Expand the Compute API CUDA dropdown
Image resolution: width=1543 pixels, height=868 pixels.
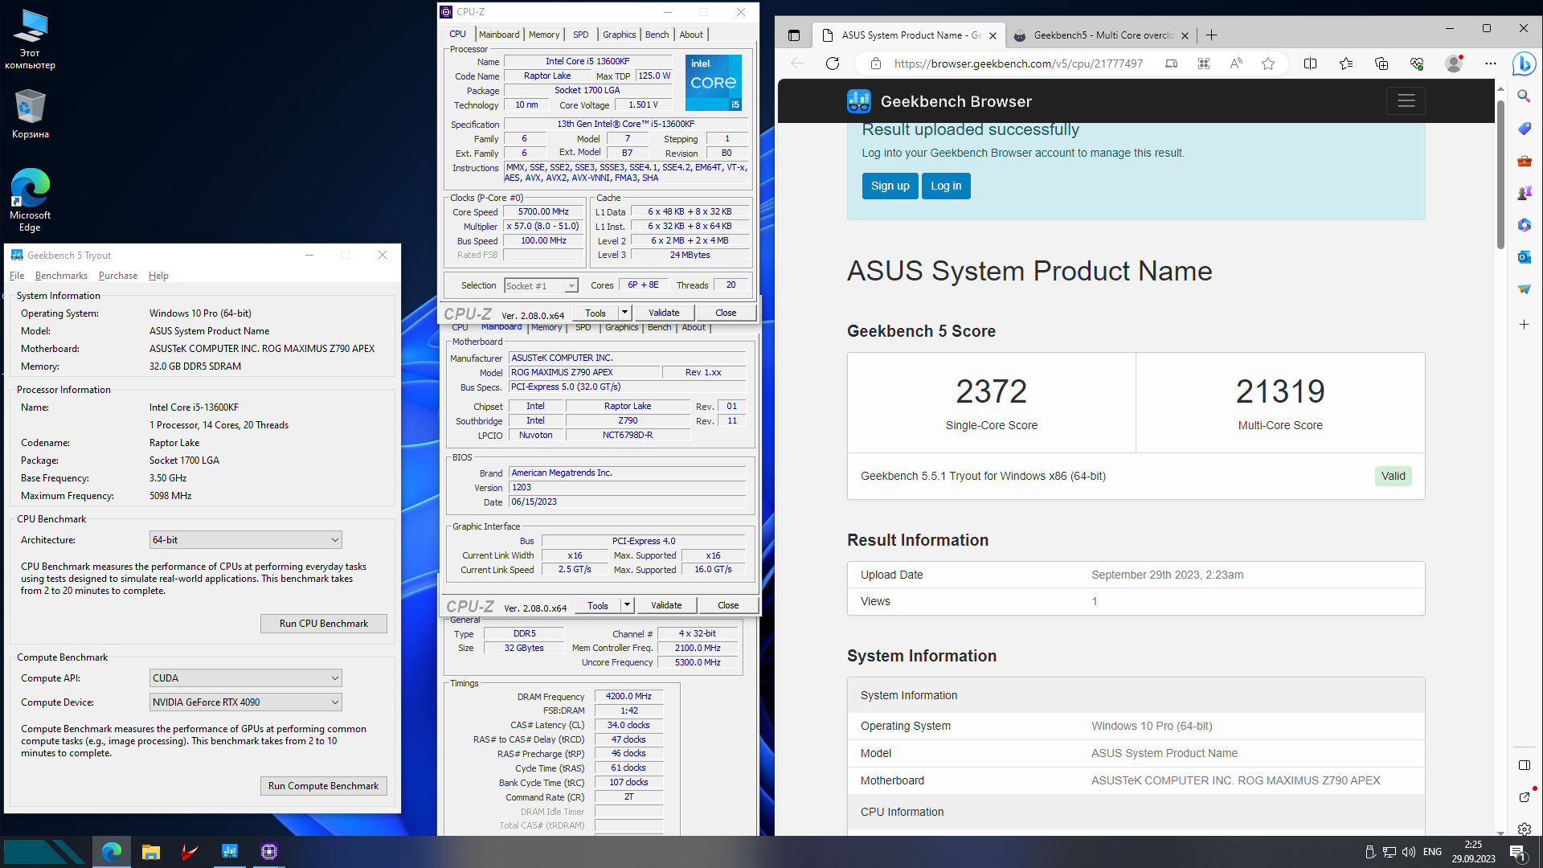(246, 678)
